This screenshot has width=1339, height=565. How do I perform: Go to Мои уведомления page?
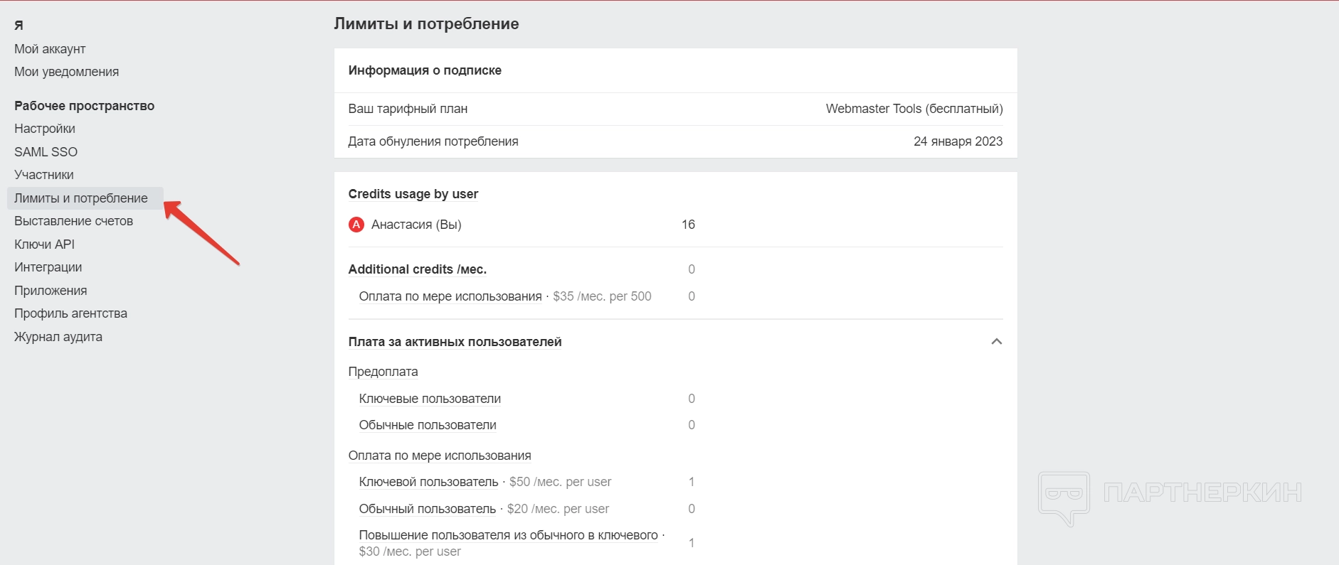[66, 72]
